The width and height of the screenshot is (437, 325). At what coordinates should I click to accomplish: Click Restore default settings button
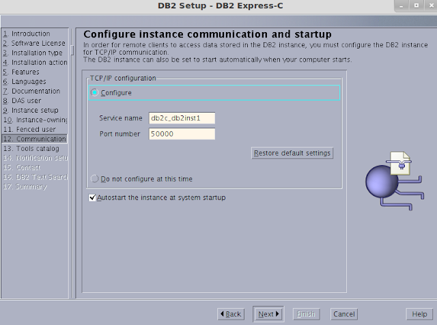[292, 153]
